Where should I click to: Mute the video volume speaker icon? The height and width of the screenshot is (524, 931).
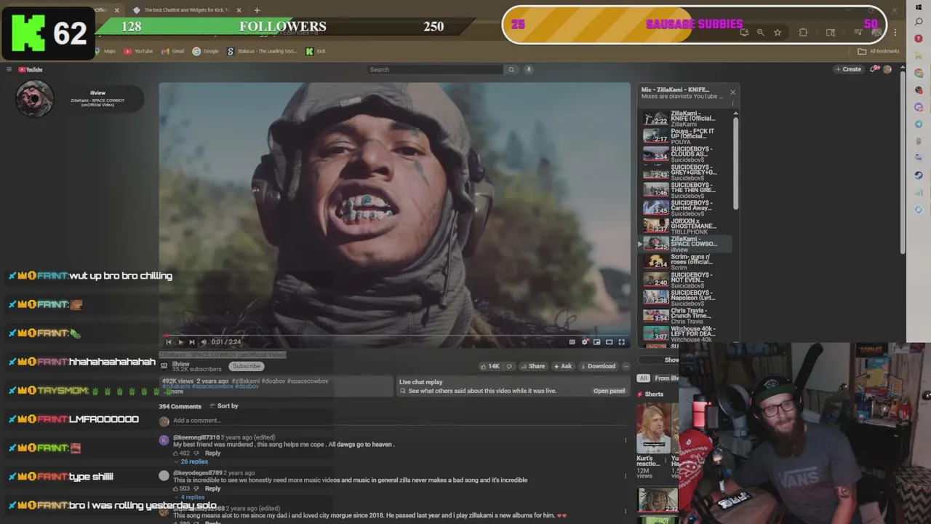coord(204,342)
